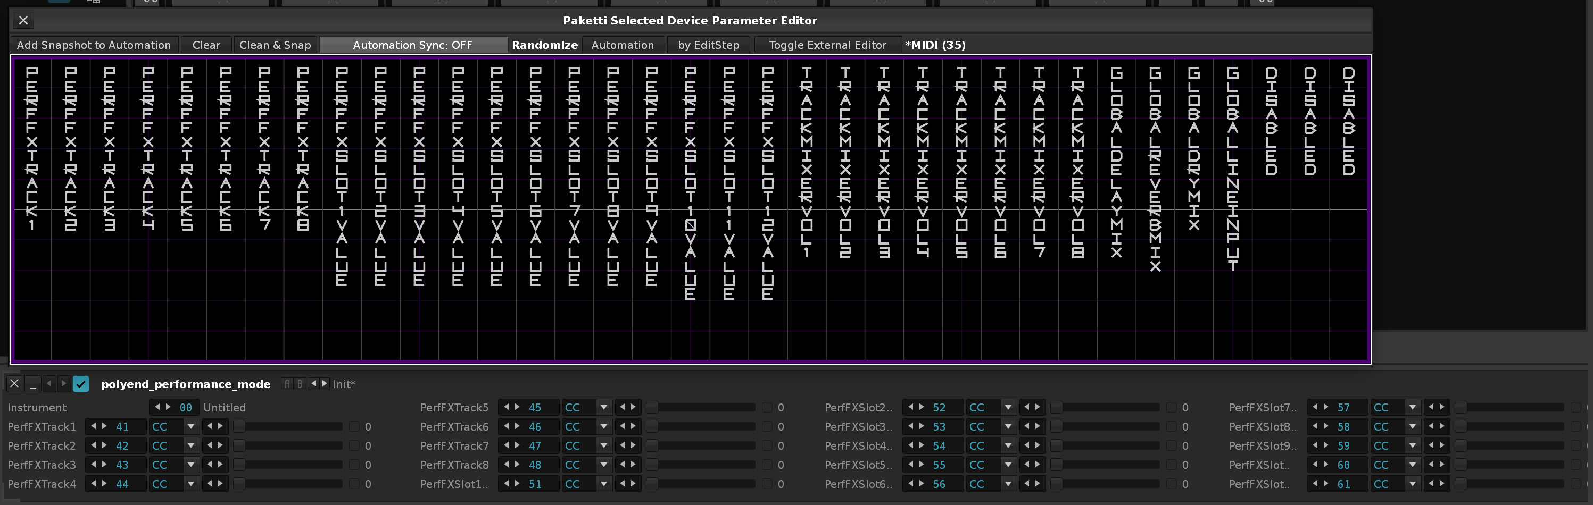Expand the CC dropdown for PerfFXTrack8
The width and height of the screenshot is (1593, 505).
[x=603, y=465]
